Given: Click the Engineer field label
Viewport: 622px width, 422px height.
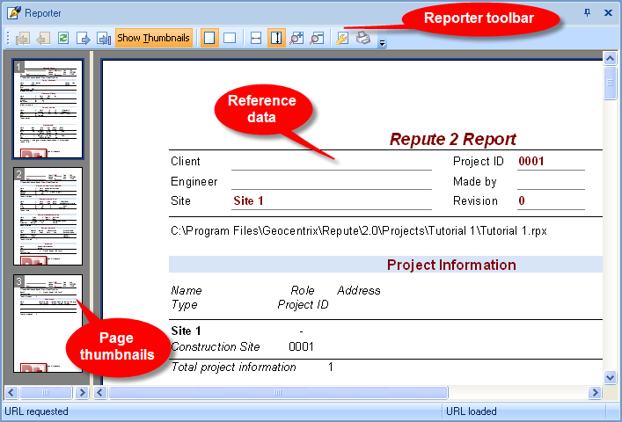Looking at the screenshot, I should [194, 181].
